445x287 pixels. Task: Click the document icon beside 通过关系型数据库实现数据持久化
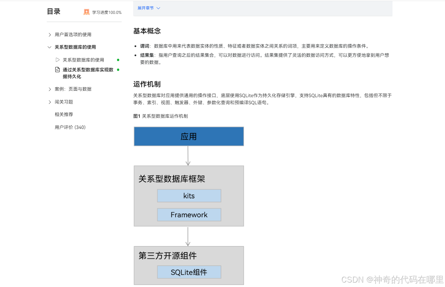pos(57,70)
